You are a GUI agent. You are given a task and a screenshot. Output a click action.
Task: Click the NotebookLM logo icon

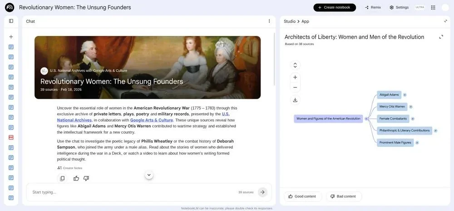coord(10,8)
